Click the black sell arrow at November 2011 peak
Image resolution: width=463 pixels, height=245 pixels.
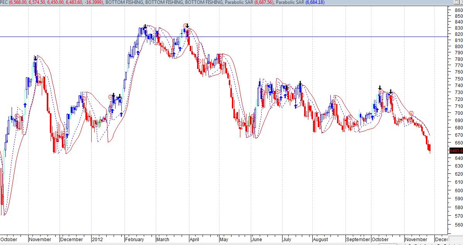[x=36, y=59]
